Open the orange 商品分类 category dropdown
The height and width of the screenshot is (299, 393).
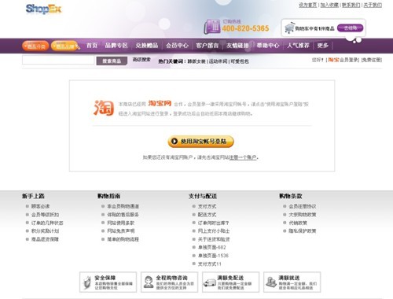point(35,46)
